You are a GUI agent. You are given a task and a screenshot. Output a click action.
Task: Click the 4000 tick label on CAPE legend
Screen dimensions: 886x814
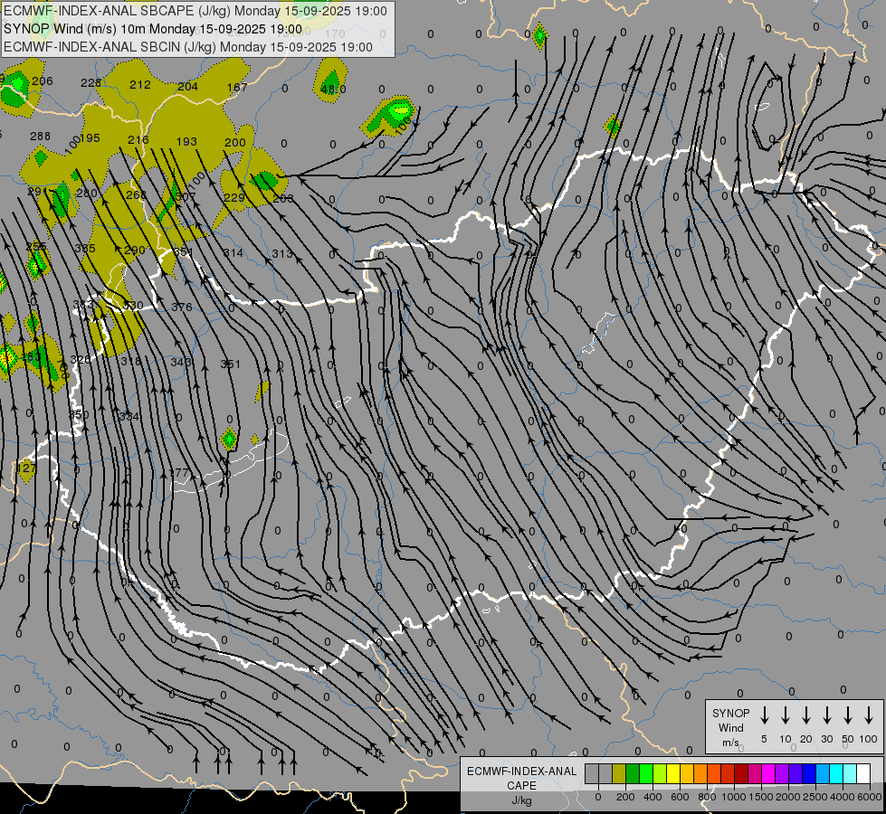click(843, 797)
